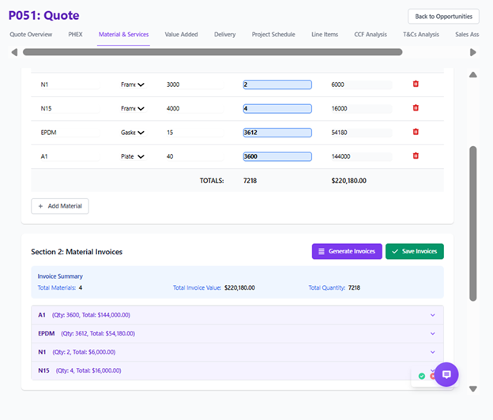
Task: Click the EPDM material name field
Action: (x=69, y=133)
